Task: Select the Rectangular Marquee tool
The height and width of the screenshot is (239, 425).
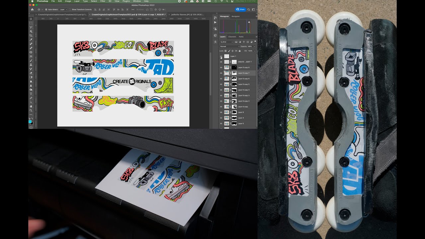Action: (x=31, y=23)
